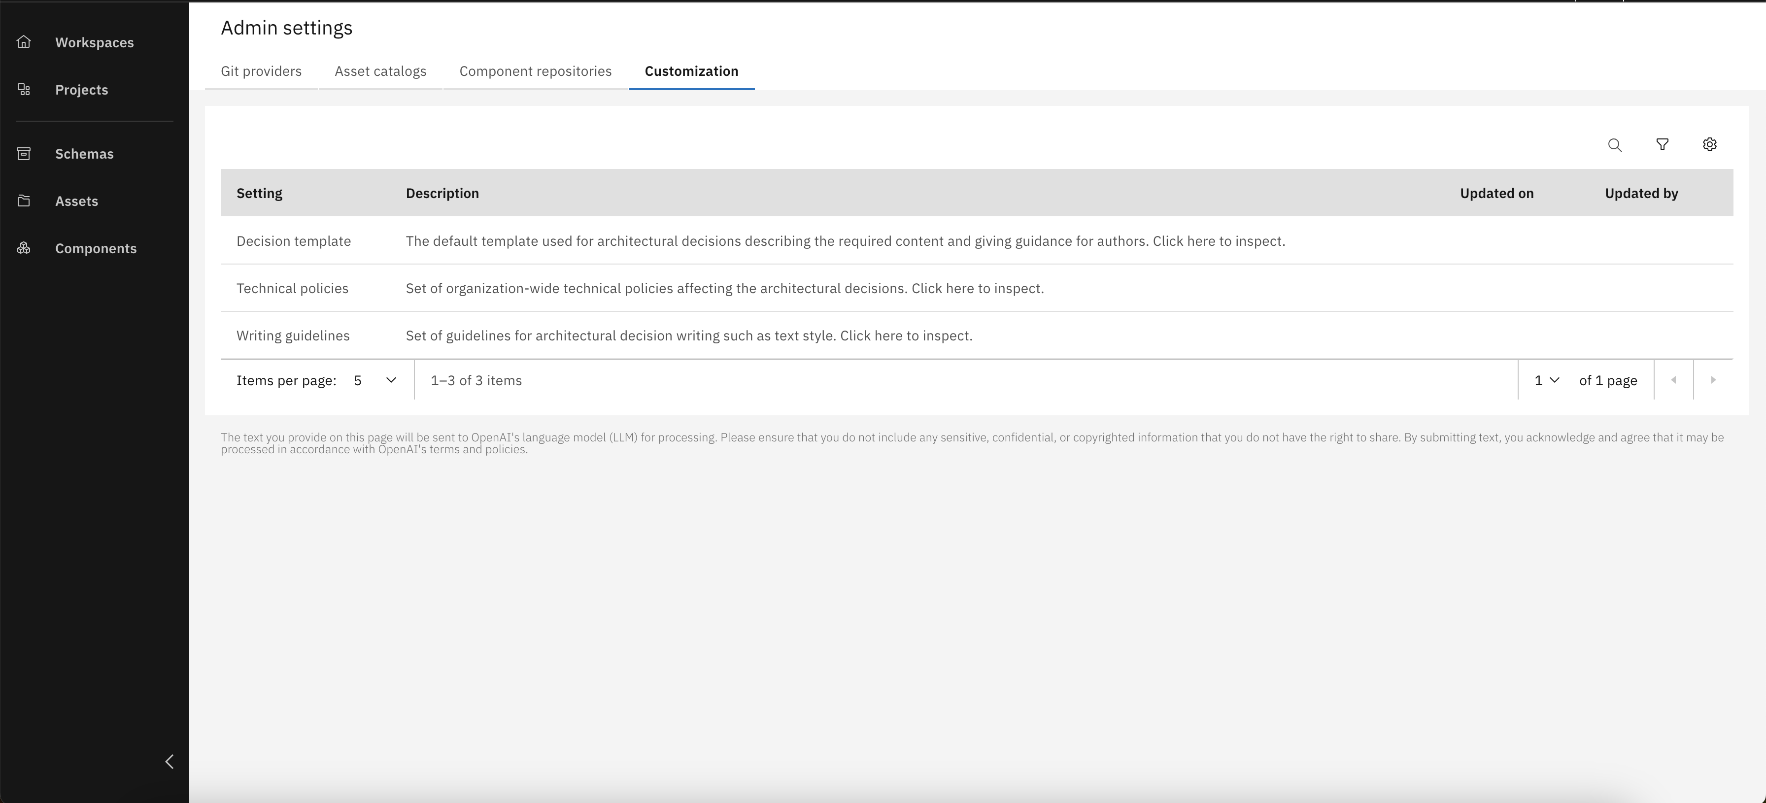
Task: Switch to the Git providers tab
Action: pos(261,70)
